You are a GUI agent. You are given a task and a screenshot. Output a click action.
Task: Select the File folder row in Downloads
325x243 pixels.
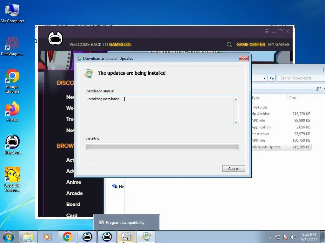[x=281, y=107]
